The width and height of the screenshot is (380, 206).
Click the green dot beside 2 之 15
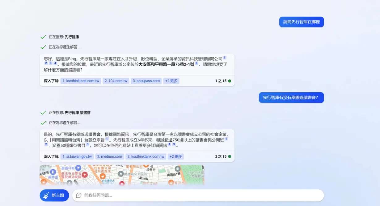(230, 156)
